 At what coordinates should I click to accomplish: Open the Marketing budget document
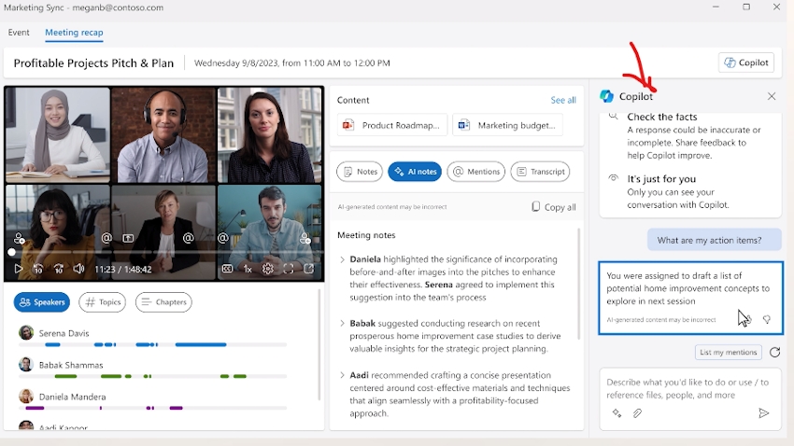click(507, 125)
